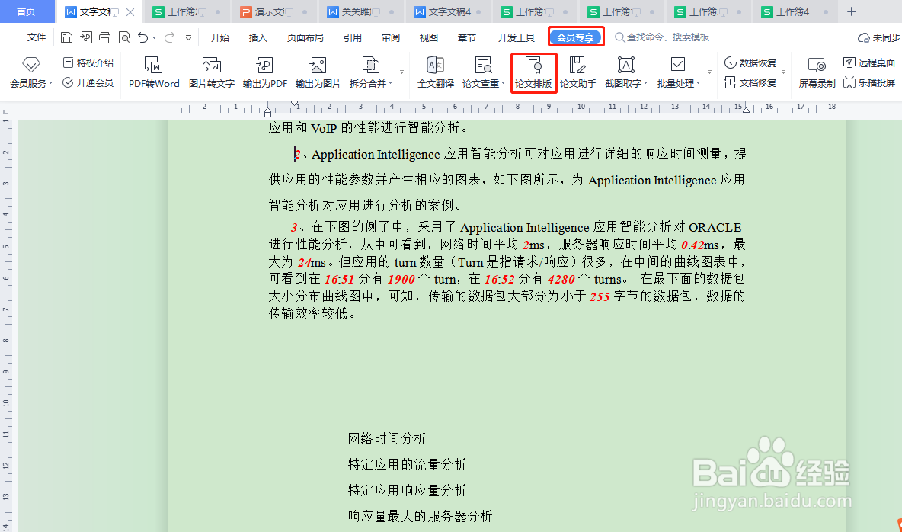Switch to the 关关雎鸠 document tab

tap(360, 11)
